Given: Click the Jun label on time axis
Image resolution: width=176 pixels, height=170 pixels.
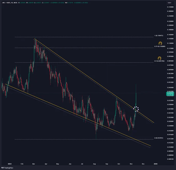Looking at the screenshot, I should pyautogui.click(x=70, y=164).
